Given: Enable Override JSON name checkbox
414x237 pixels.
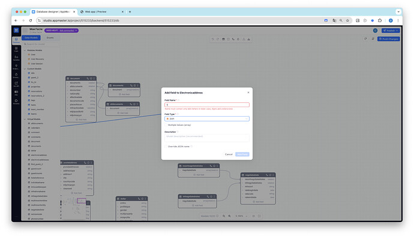Looking at the screenshot, I should point(166,147).
